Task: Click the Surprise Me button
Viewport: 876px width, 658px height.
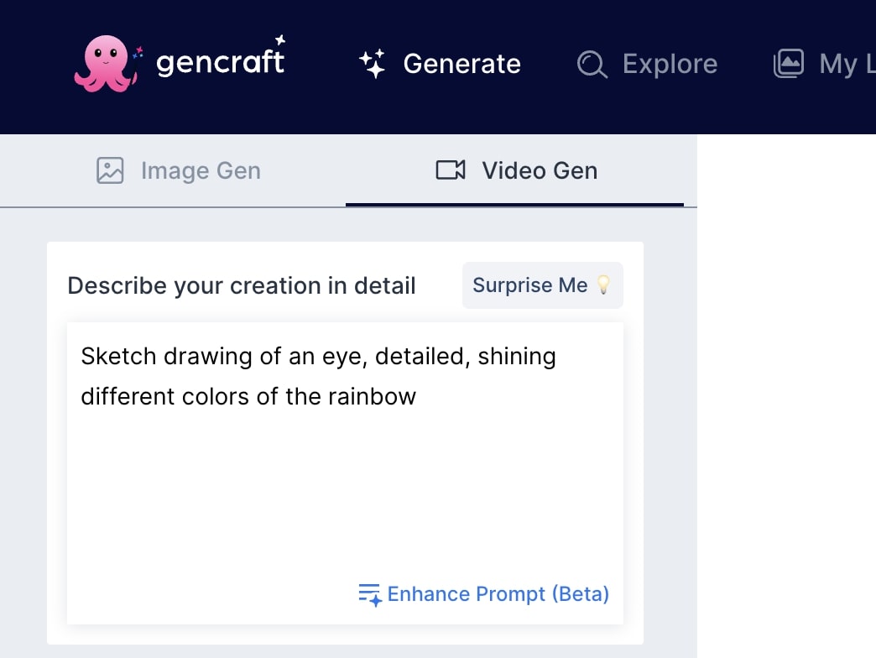Action: pyautogui.click(x=542, y=285)
